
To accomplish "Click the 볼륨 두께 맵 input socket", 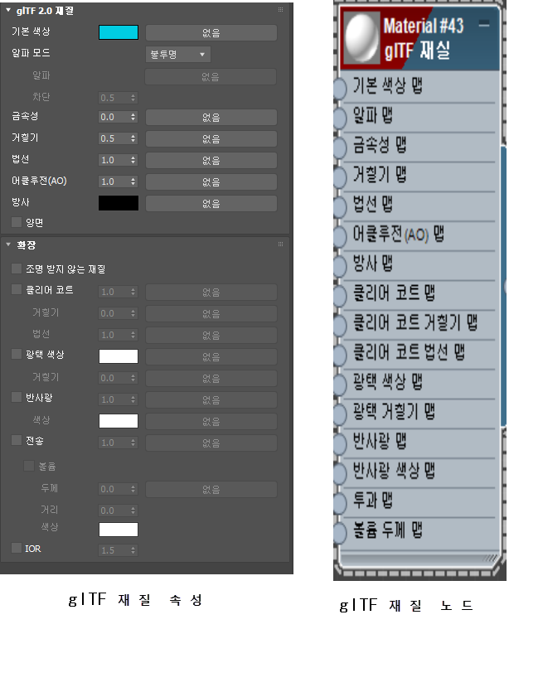I will click(x=340, y=532).
